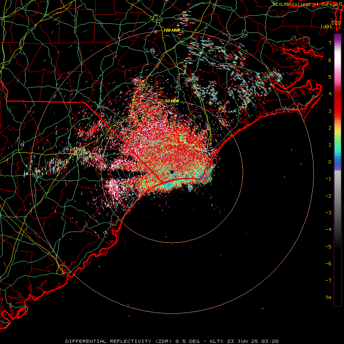Viewport: 344px width, 344px height.
Task: Select the 50 NMI range ring label
Action: pyautogui.click(x=172, y=101)
